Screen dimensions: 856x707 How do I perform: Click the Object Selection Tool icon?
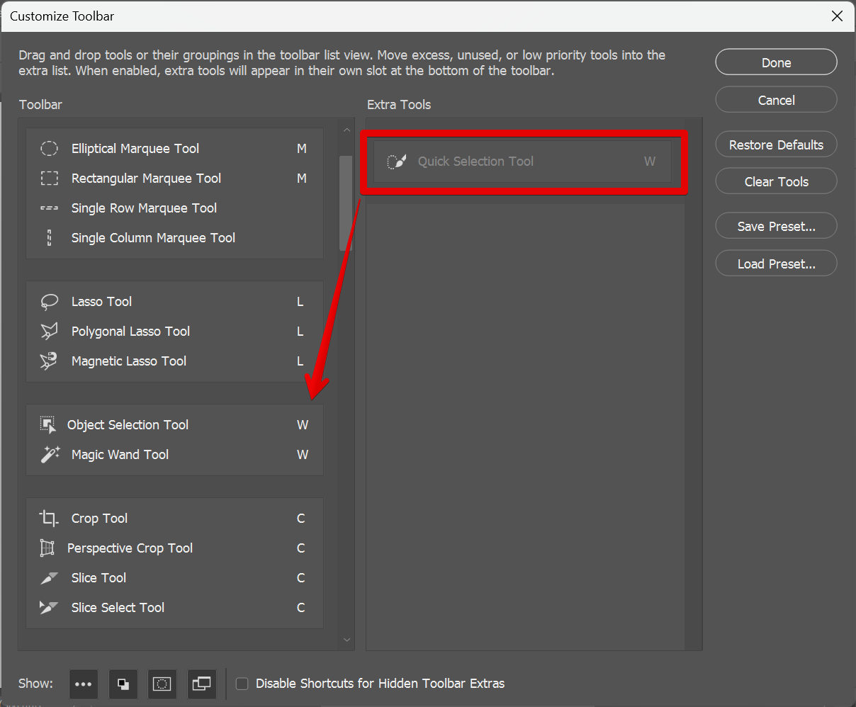[x=47, y=425]
